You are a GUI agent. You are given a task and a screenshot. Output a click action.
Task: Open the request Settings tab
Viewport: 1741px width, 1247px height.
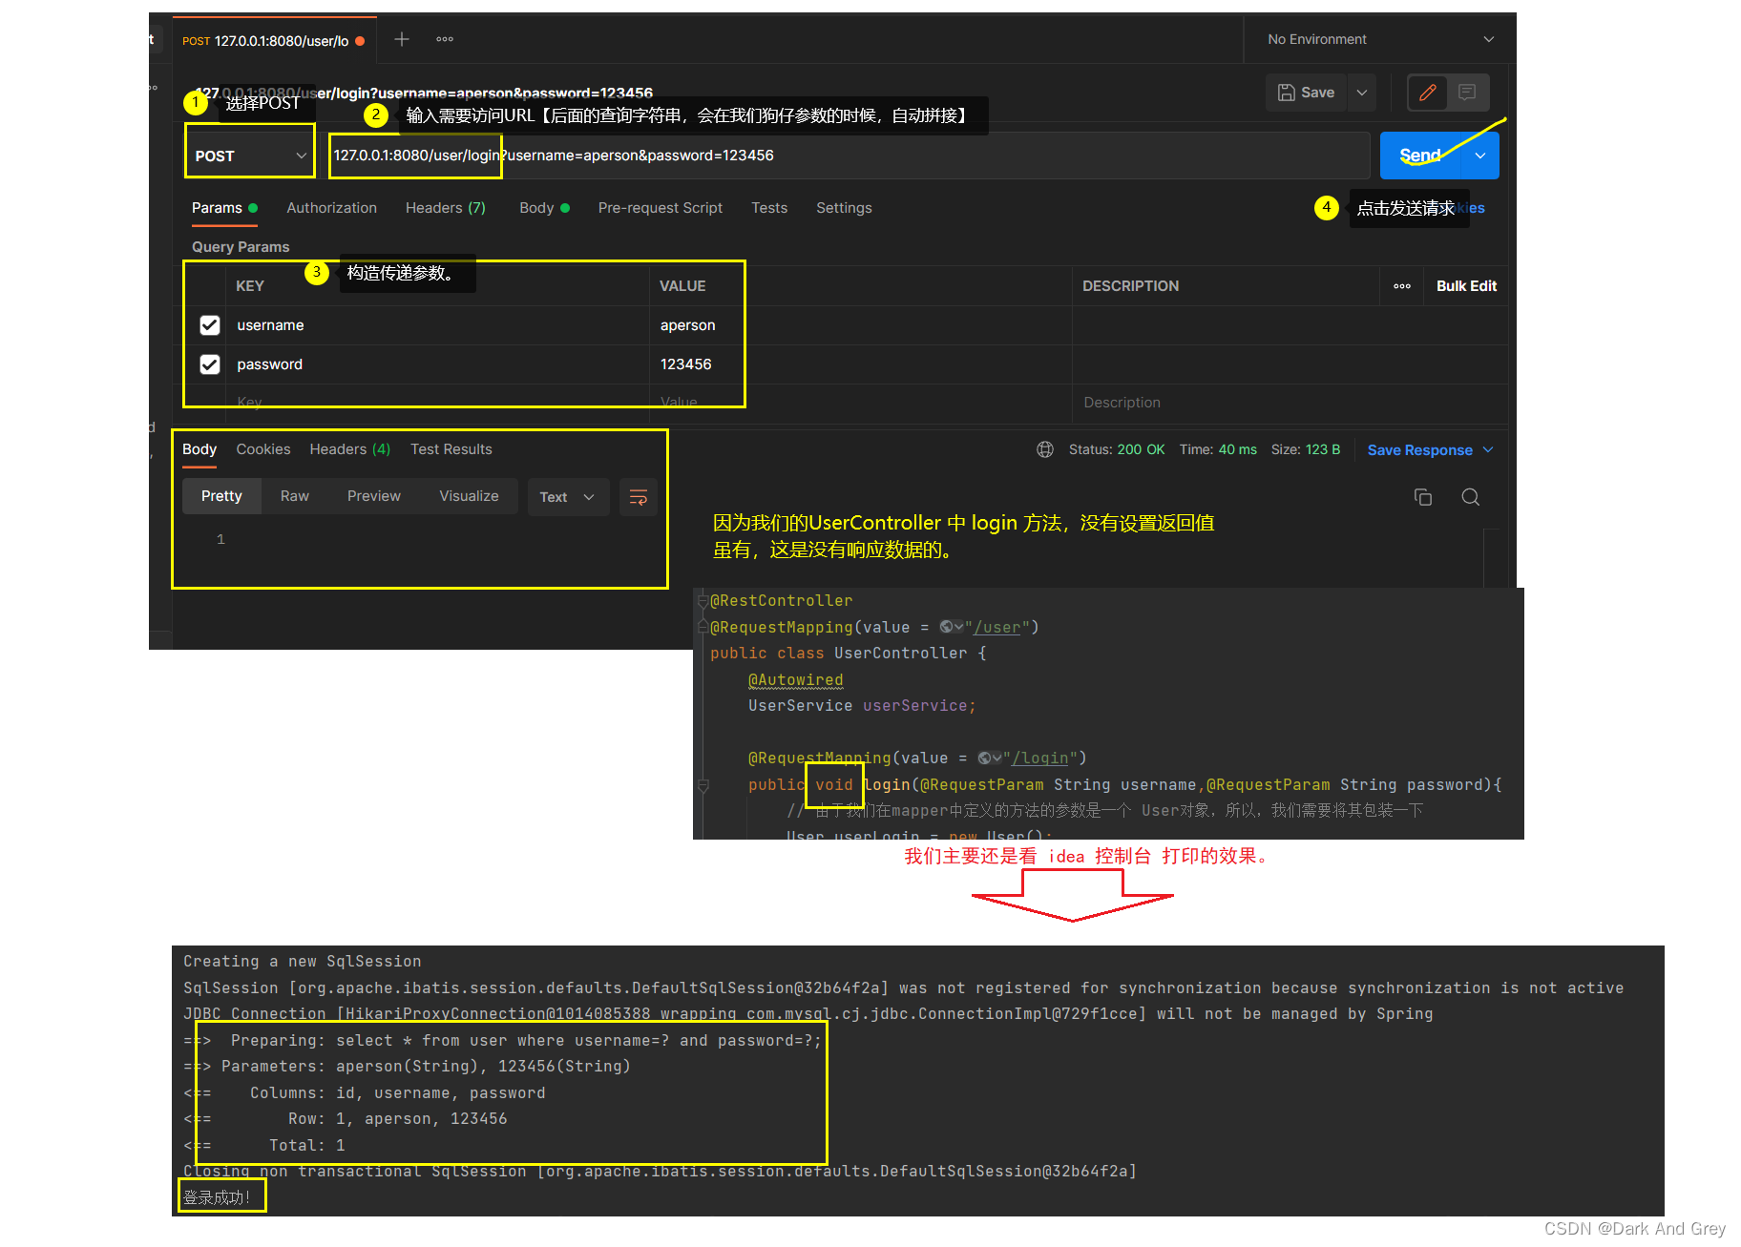(x=844, y=208)
